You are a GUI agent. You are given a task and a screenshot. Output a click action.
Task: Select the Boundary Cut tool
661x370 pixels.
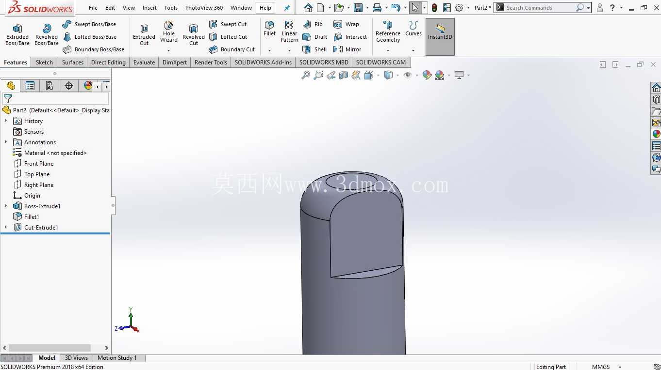click(x=231, y=49)
